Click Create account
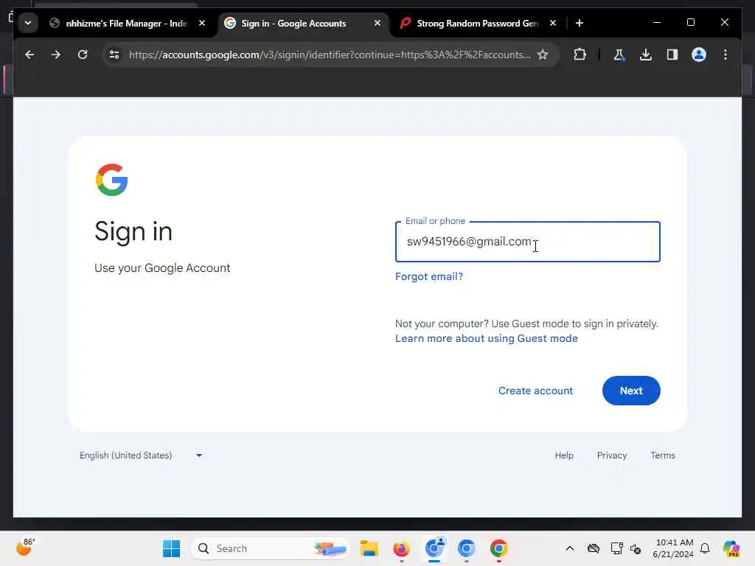Screen dimensions: 755x566 coord(535,391)
